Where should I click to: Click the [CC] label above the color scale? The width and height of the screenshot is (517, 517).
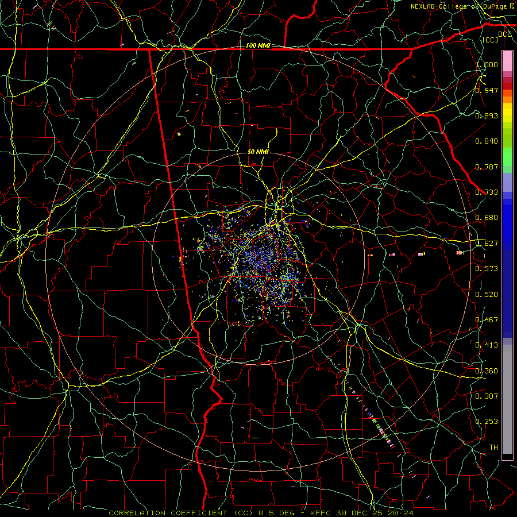click(491, 40)
